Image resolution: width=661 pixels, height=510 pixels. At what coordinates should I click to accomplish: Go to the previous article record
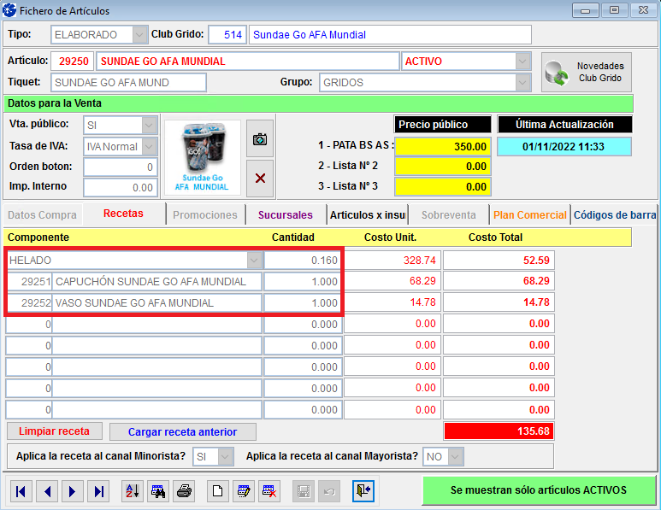coord(47,491)
